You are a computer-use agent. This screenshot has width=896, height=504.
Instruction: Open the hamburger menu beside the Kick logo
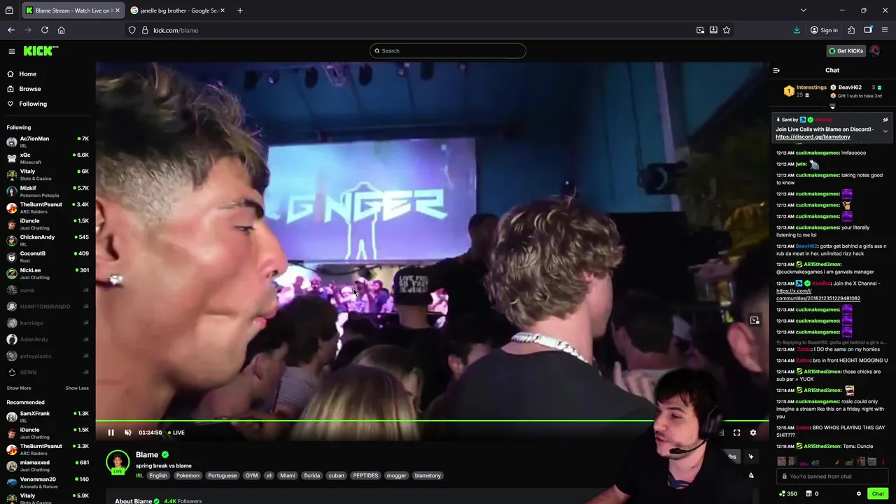[x=11, y=51]
